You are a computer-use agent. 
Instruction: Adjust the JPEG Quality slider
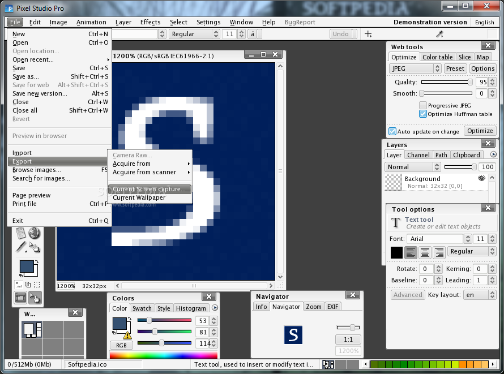tap(447, 82)
